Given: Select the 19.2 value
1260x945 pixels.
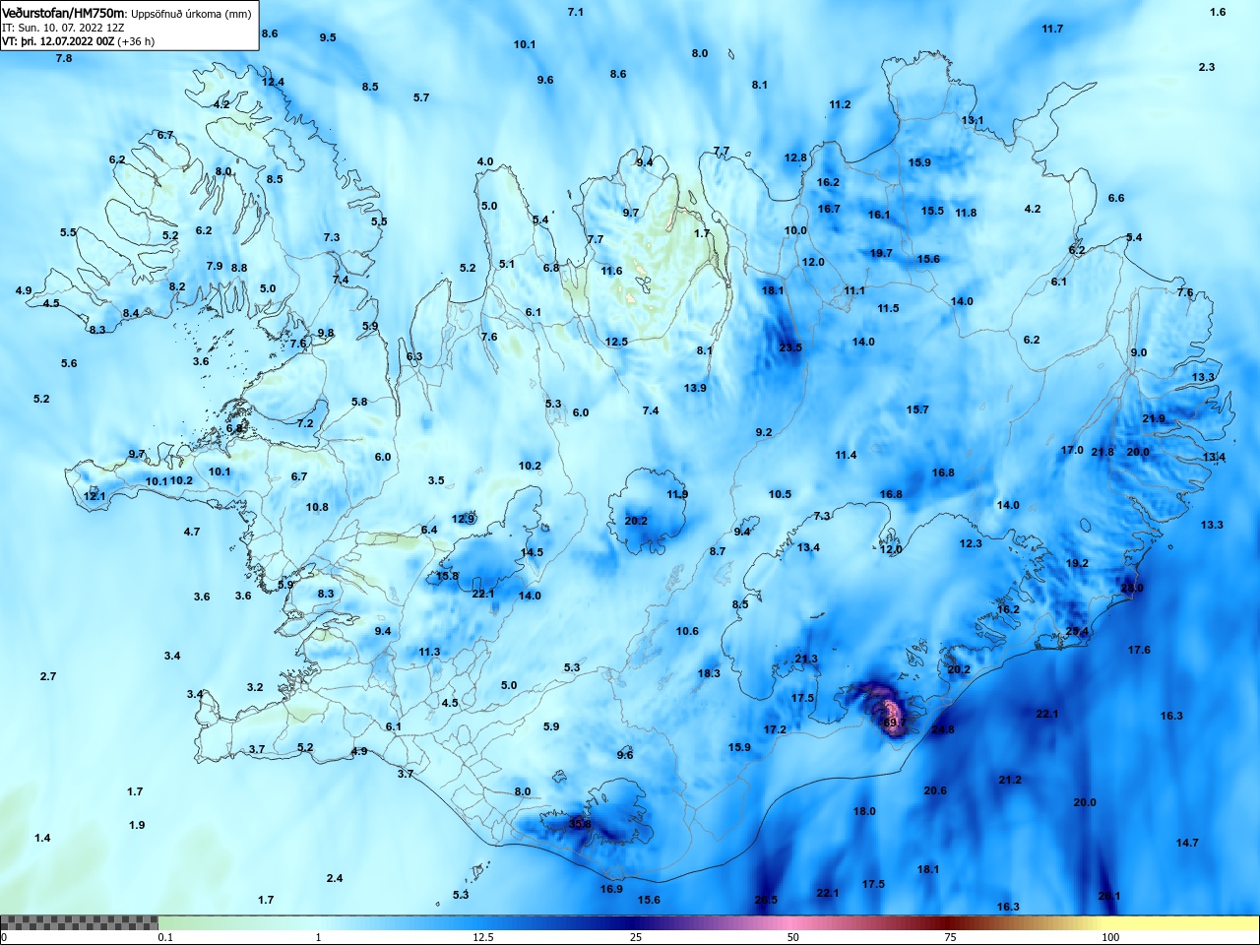Looking at the screenshot, I should tap(1077, 563).
